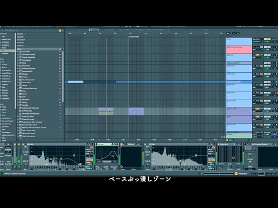Click the red track header in track list
This screenshot has width=278, height=208.
point(239,50)
